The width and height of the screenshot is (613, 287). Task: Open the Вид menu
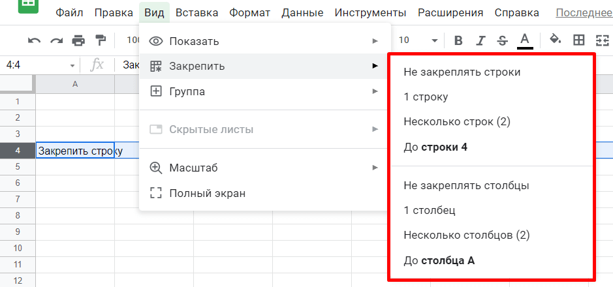tap(154, 13)
